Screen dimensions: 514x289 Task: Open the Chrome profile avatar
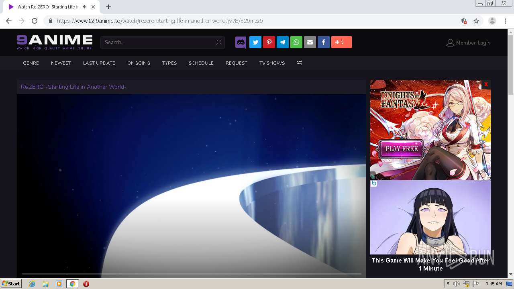(492, 21)
